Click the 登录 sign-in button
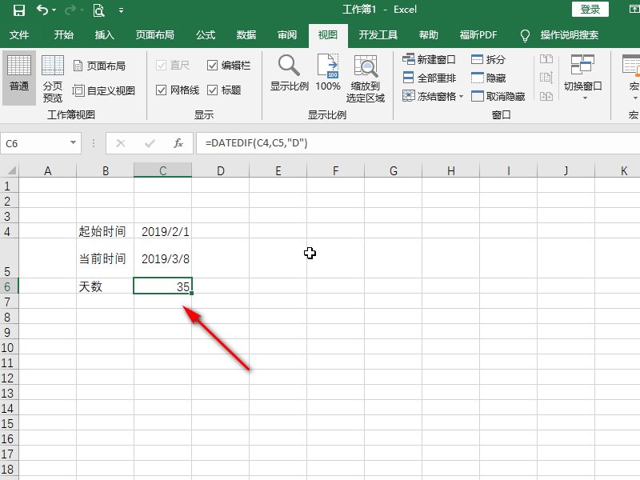The width and height of the screenshot is (640, 480). (590, 10)
